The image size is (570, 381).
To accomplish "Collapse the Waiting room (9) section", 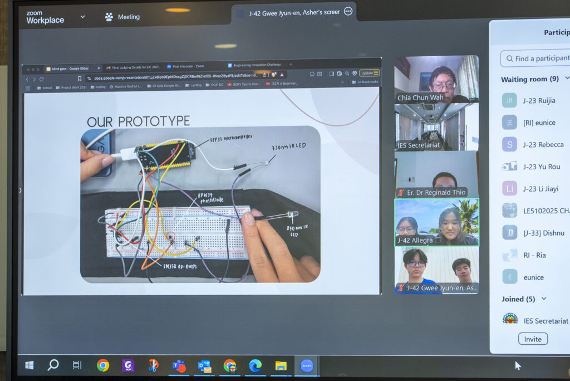I will pyautogui.click(x=567, y=79).
